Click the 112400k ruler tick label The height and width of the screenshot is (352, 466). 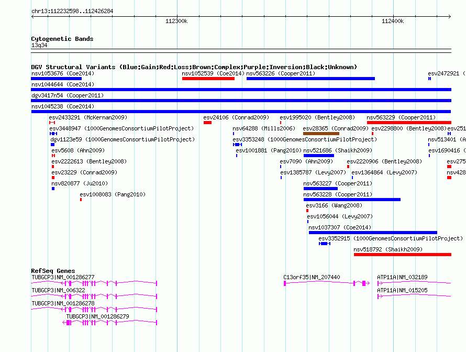tap(393, 21)
